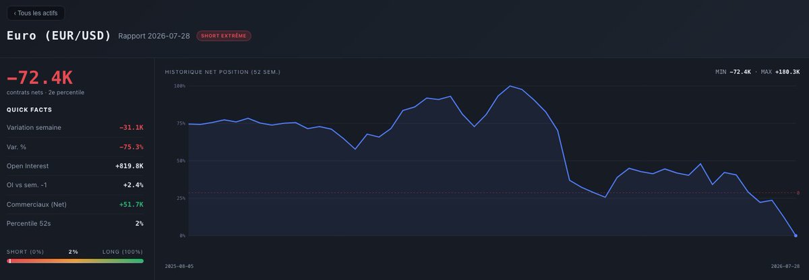Click the 2026-07-28 end date label
The height and width of the screenshot is (280, 809).
coord(785,266)
